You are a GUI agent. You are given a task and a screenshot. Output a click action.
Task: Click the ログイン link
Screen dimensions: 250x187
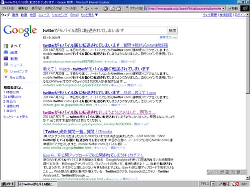(240, 15)
